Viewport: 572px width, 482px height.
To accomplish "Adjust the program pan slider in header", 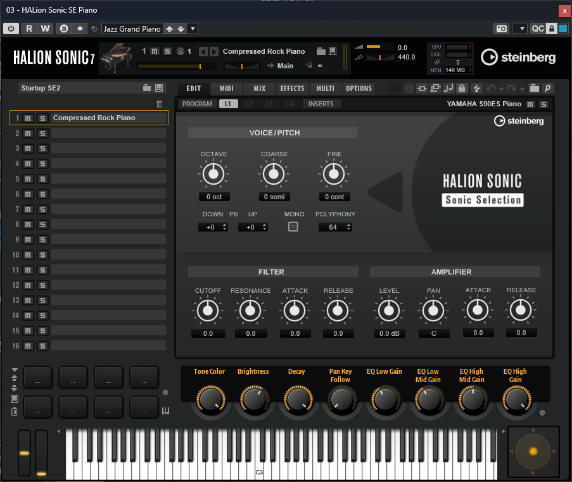I will 242,66.
